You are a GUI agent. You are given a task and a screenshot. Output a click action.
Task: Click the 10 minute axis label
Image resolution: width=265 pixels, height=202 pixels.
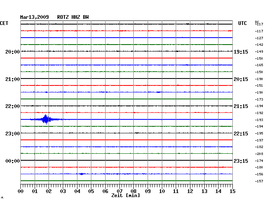point(162,191)
